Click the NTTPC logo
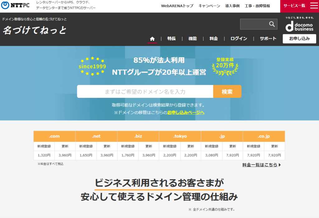The width and height of the screenshot is (319, 218). [x=16, y=6]
